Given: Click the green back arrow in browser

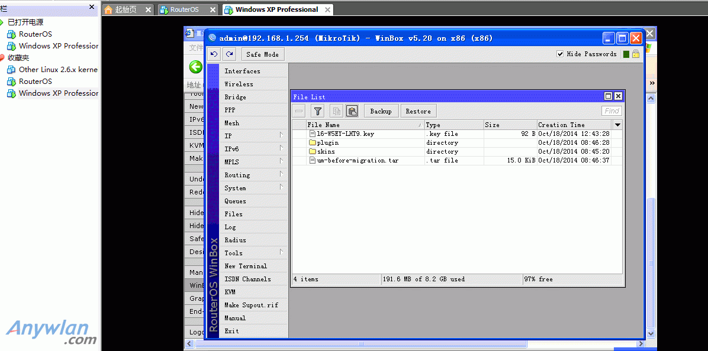Looking at the screenshot, I should pos(195,67).
